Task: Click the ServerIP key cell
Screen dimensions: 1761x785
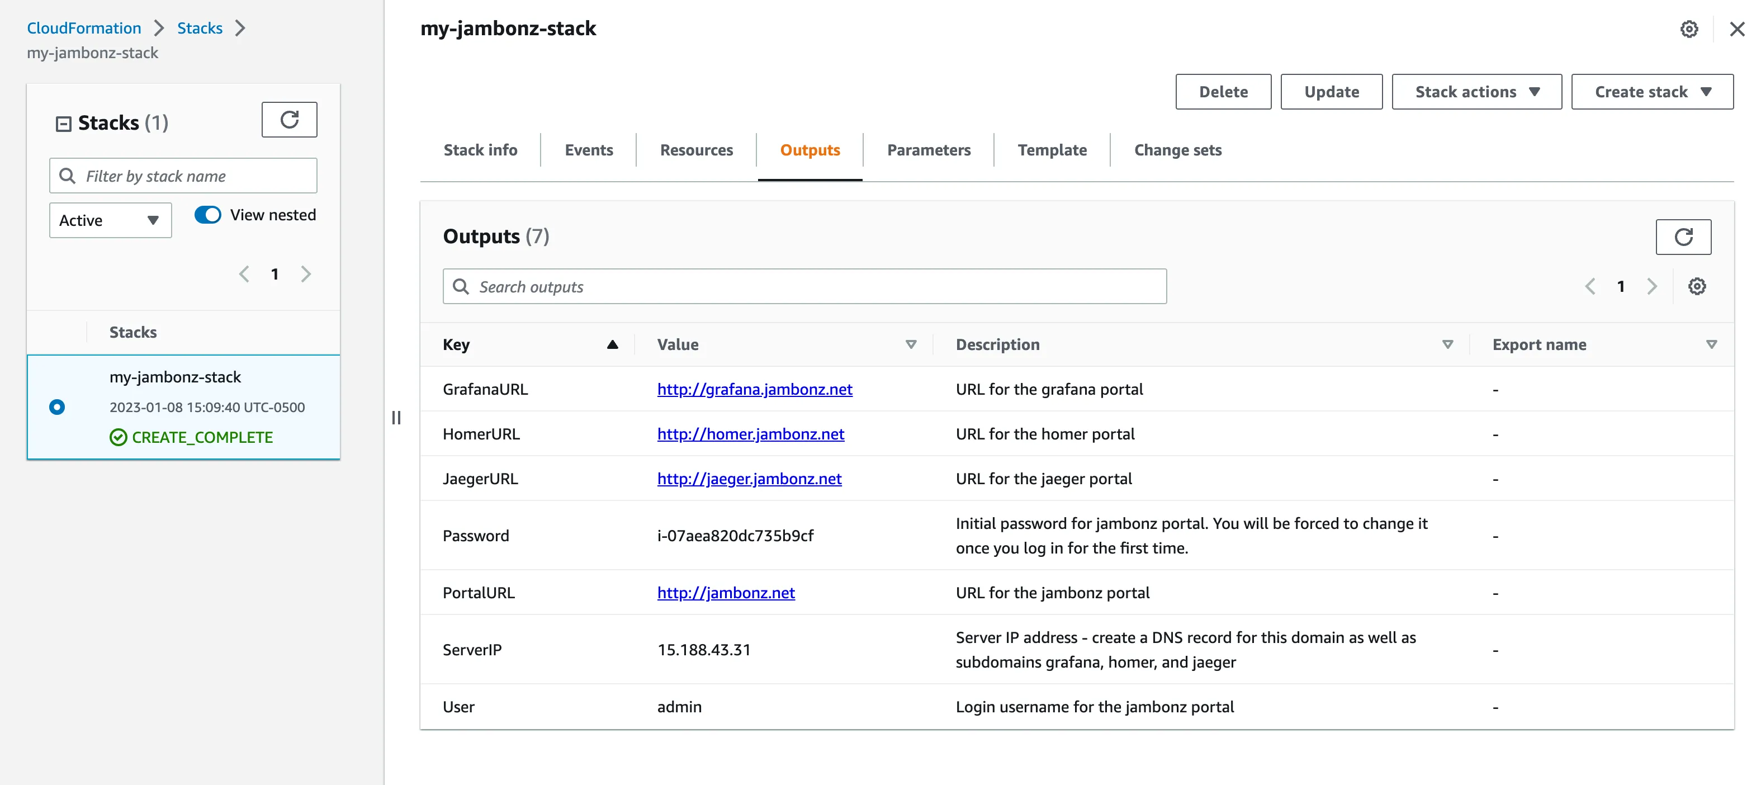Action: [472, 650]
